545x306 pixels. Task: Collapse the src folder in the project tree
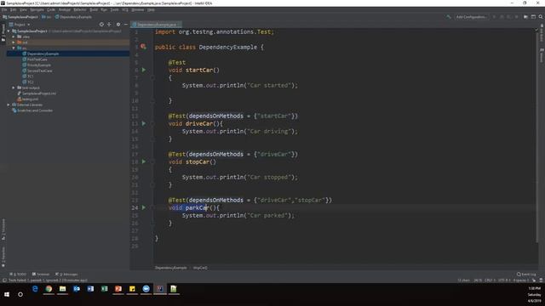14,48
